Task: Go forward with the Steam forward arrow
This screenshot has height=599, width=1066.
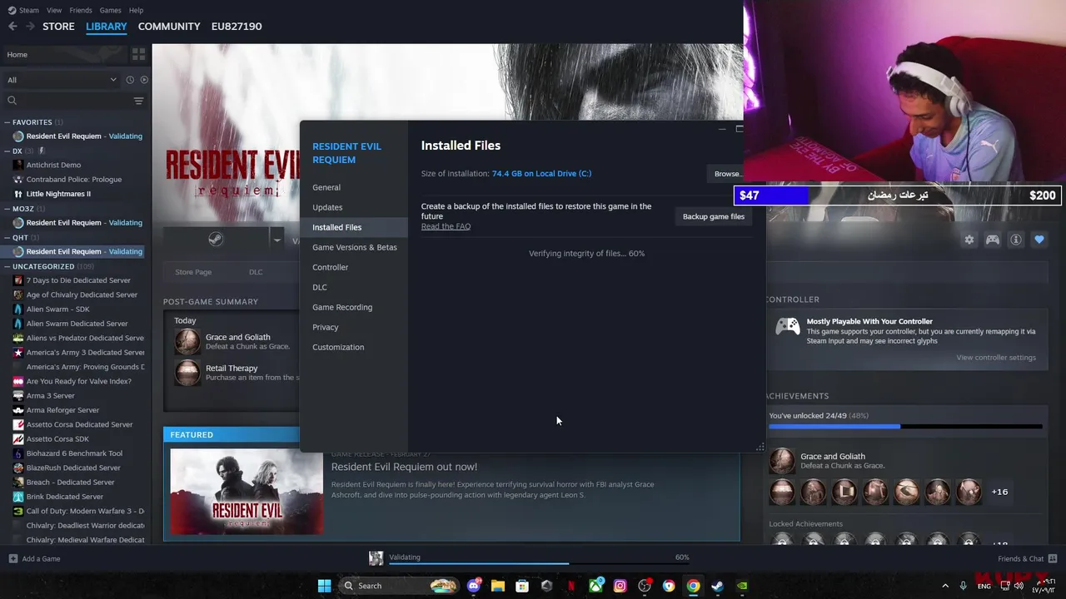Action: 30,27
